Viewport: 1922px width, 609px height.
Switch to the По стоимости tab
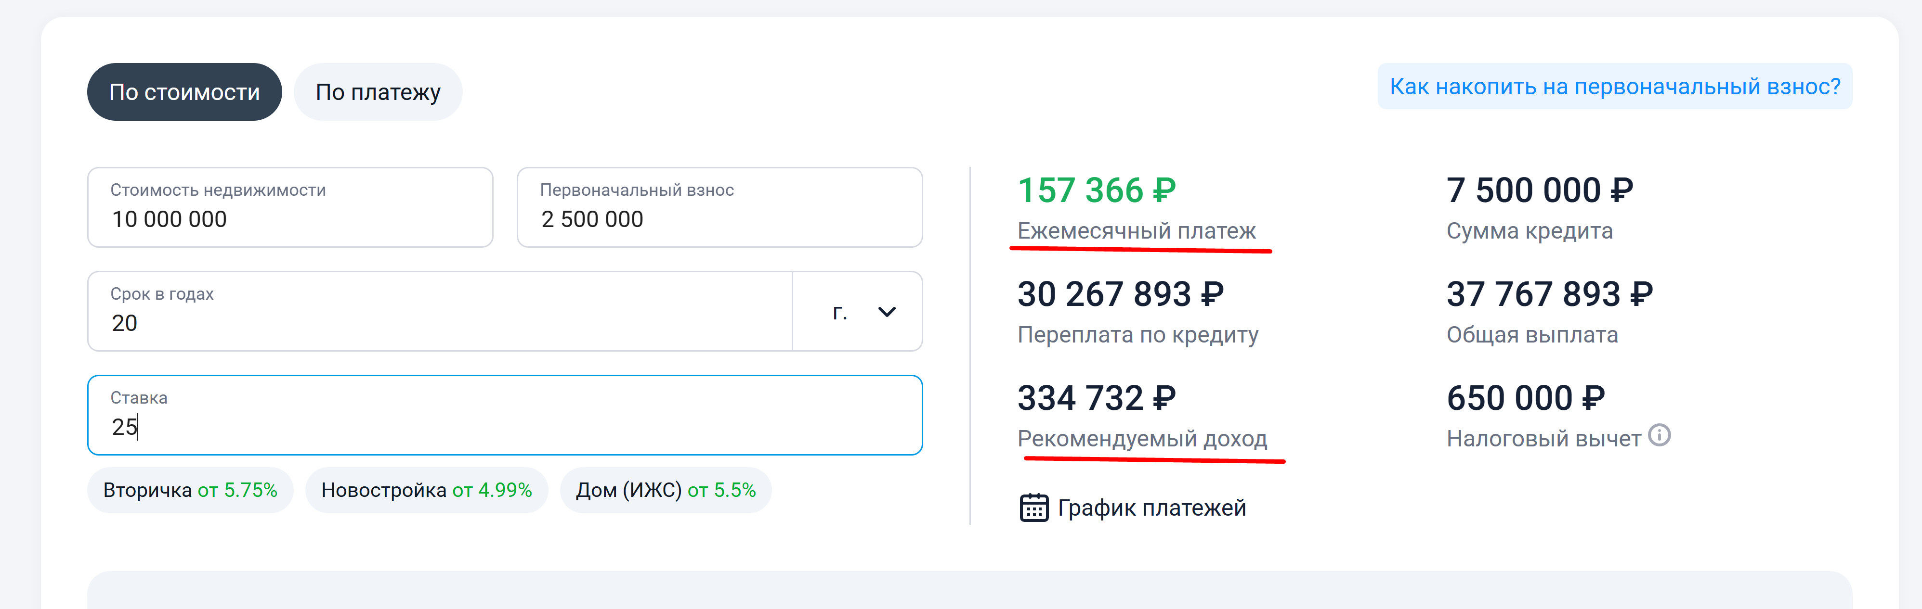point(184,92)
